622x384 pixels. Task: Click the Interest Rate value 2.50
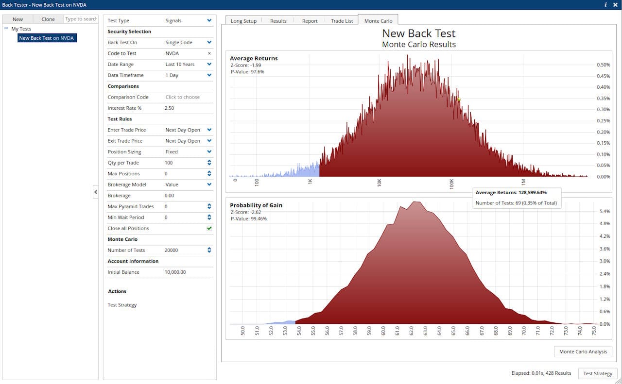(169, 108)
